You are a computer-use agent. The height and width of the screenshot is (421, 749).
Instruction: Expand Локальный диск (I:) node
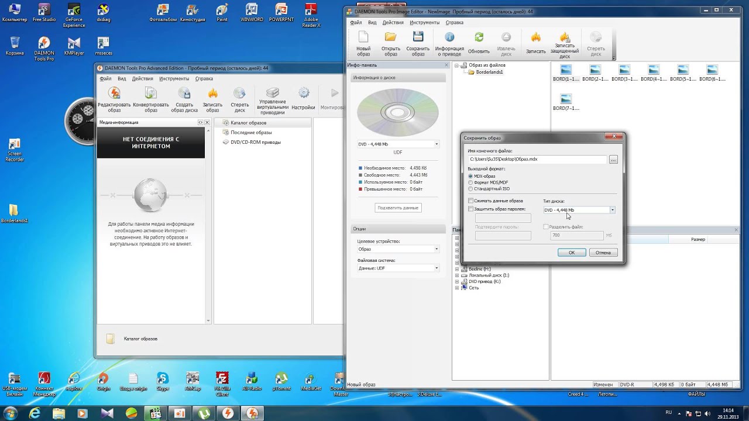(x=457, y=275)
